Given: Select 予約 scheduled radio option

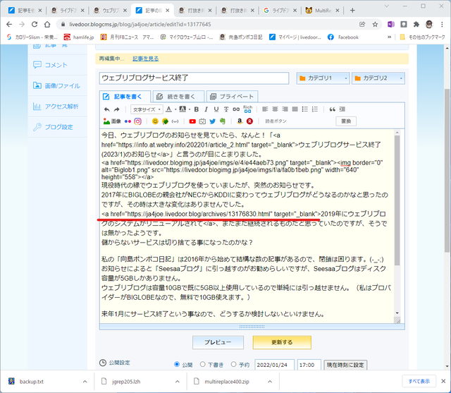Looking at the screenshot, I should [x=233, y=365].
